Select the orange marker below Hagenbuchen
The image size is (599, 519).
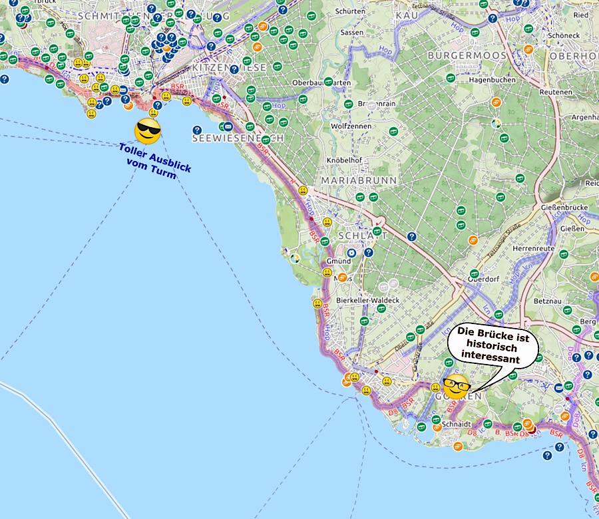[x=496, y=102]
